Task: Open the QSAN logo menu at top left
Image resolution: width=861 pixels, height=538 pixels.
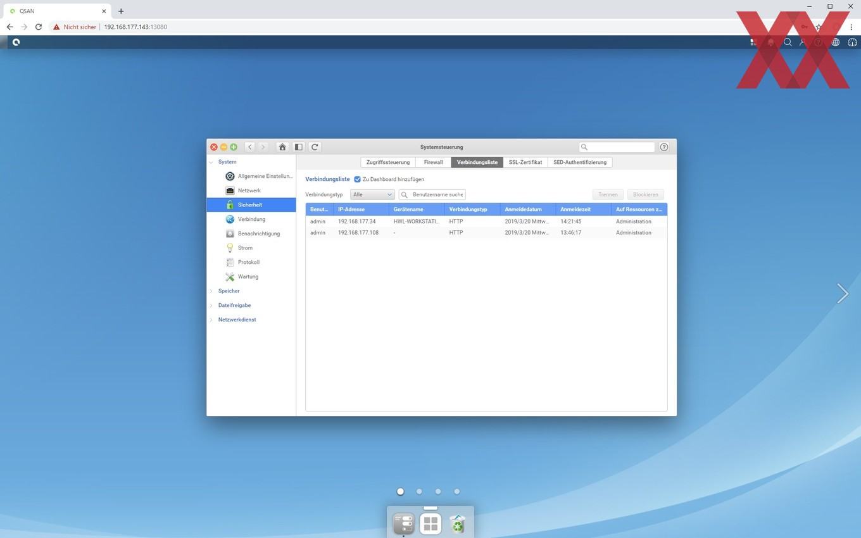Action: click(16, 42)
